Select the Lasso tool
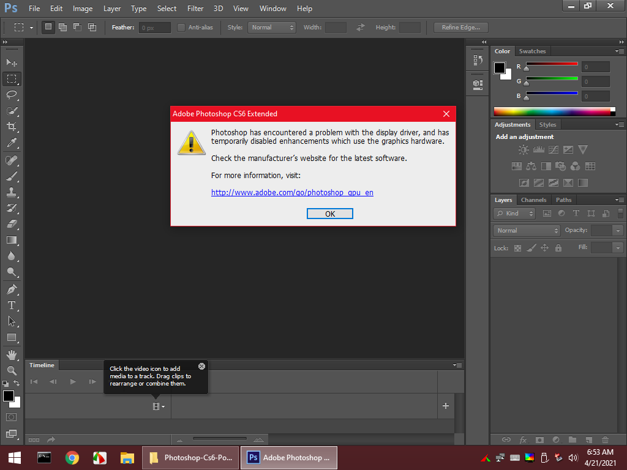This screenshot has height=470, width=627. tap(12, 95)
